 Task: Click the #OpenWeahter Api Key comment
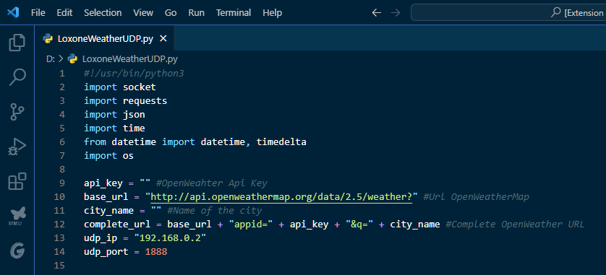[211, 183]
